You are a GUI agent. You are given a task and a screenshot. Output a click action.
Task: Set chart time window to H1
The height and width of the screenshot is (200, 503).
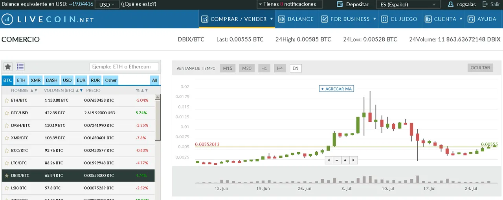point(264,68)
